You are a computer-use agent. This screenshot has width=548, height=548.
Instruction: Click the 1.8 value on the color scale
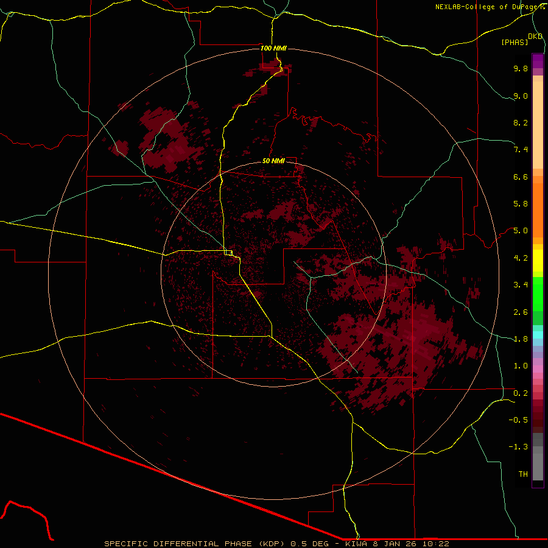tap(521, 339)
